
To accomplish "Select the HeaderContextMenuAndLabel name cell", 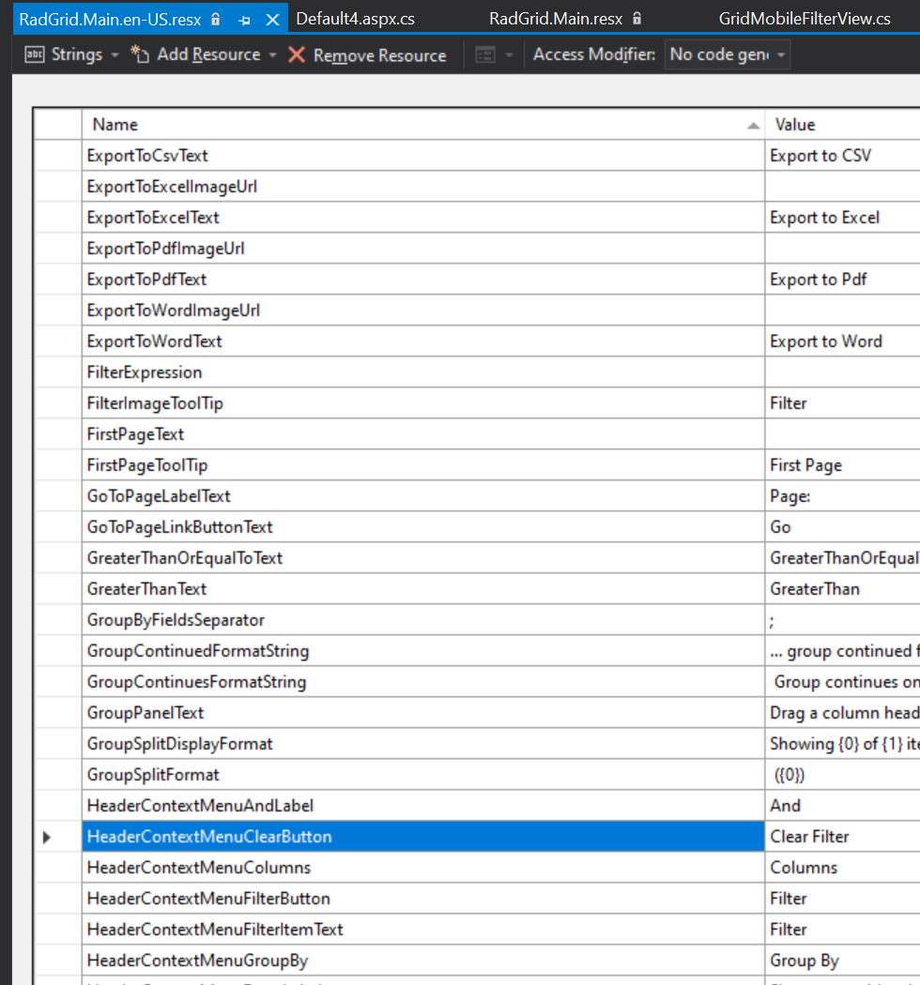I will pos(423,805).
